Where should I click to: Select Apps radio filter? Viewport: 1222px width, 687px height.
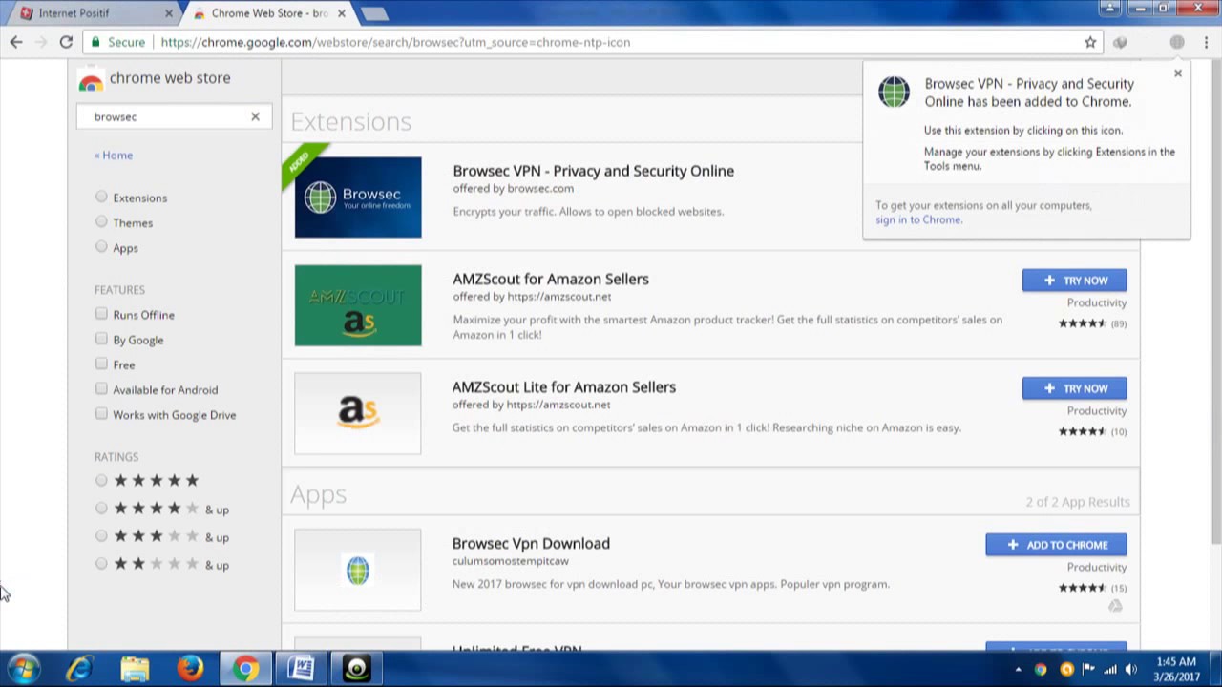(x=101, y=246)
